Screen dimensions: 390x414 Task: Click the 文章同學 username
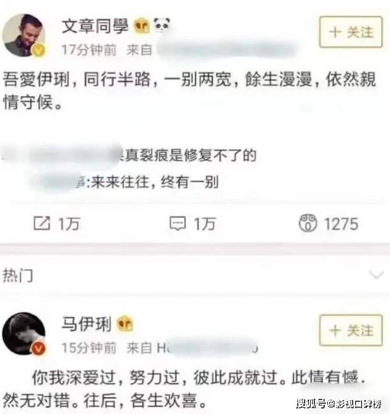coord(95,26)
